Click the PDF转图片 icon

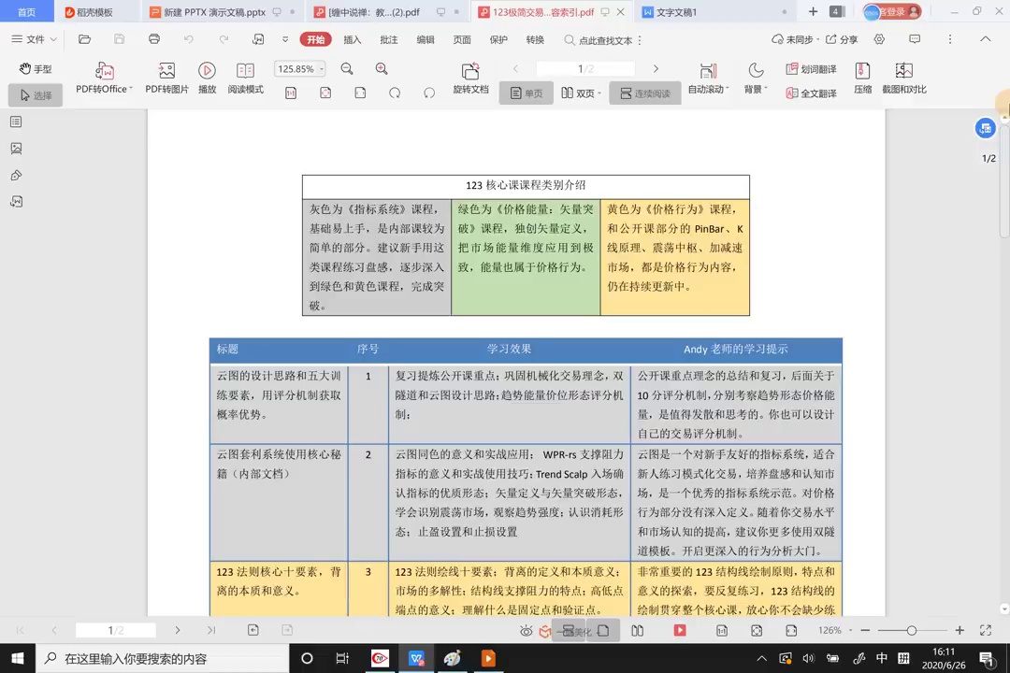tap(166, 72)
